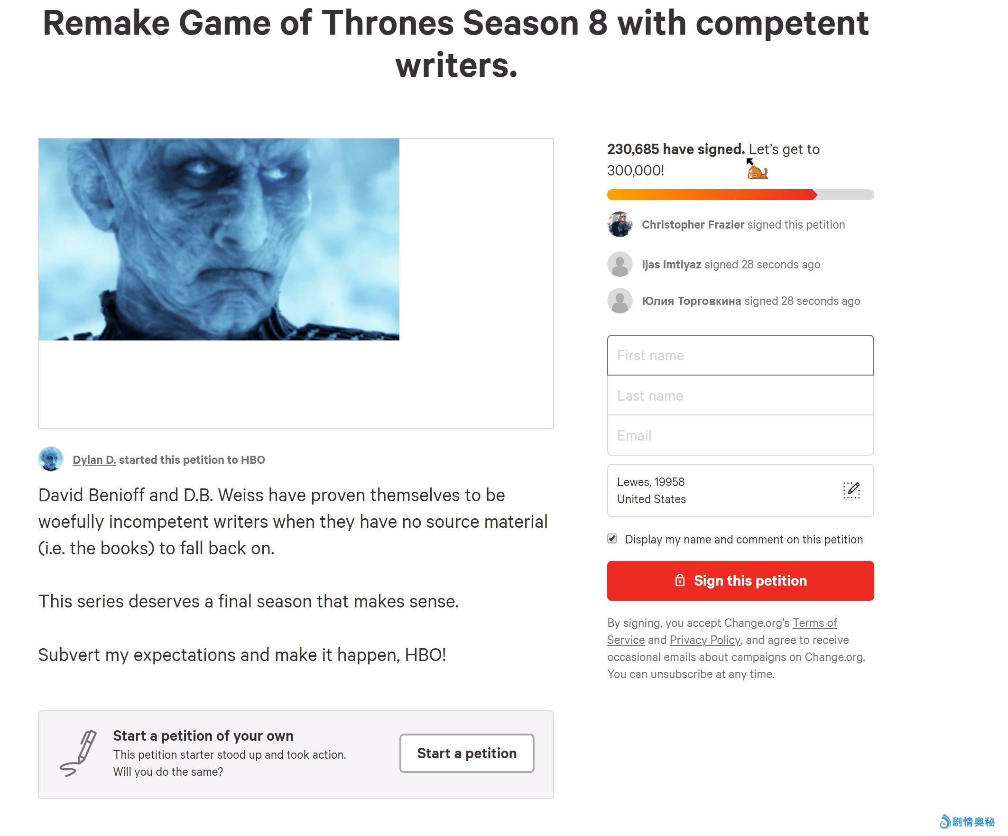The height and width of the screenshot is (836, 1008).
Task: Click Dylan D.'s profile avatar icon
Action: pyautogui.click(x=51, y=459)
